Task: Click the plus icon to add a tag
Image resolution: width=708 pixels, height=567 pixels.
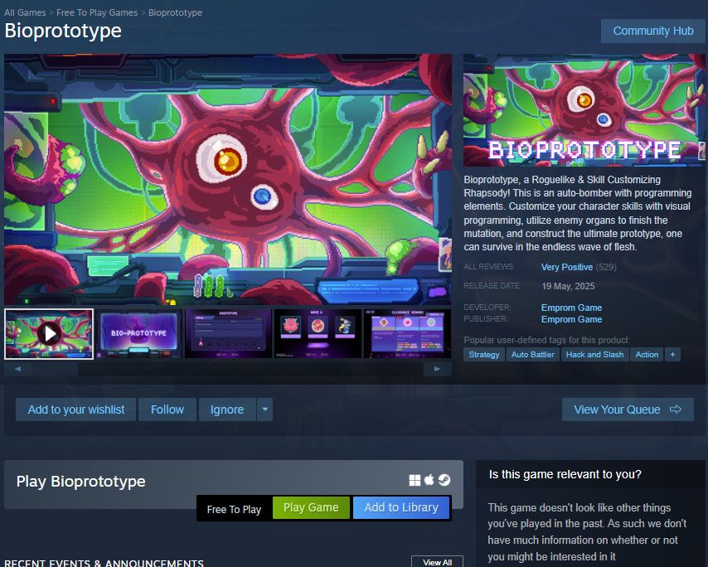Action: (672, 355)
